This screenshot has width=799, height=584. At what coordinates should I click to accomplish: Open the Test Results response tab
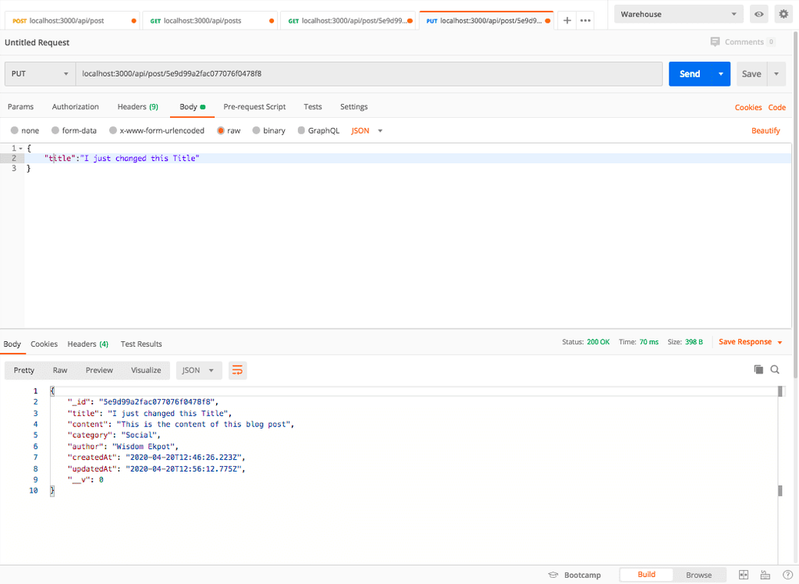click(141, 344)
